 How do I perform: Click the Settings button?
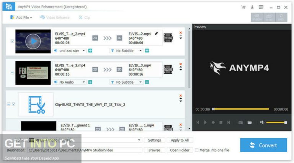[x=154, y=140]
